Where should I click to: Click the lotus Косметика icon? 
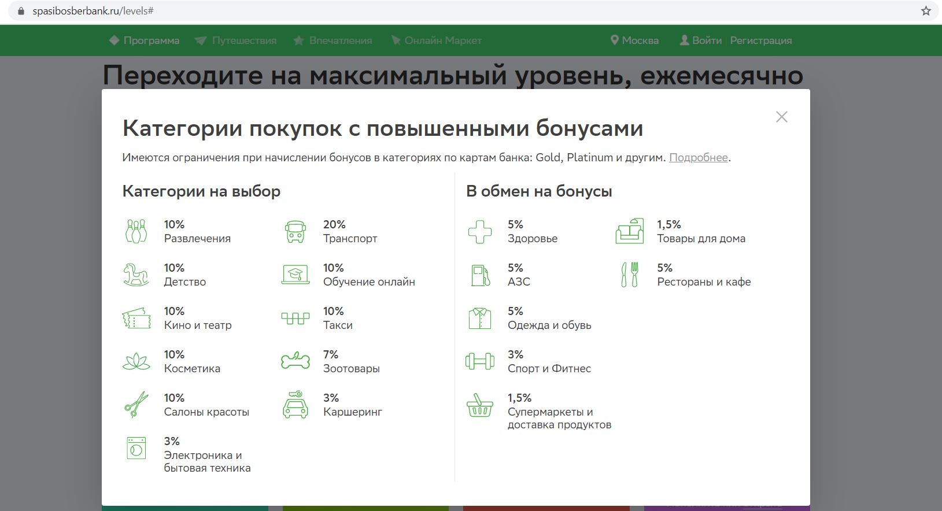tap(136, 362)
